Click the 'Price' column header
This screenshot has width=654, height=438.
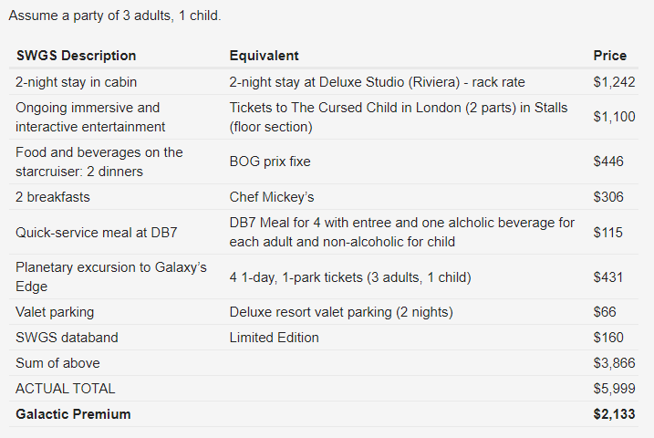coord(609,56)
